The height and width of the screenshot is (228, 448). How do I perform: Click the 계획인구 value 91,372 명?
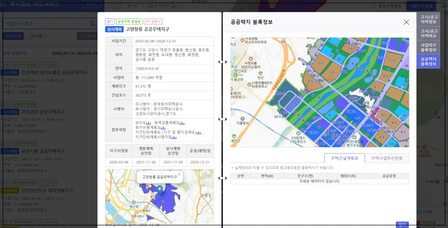143,86
